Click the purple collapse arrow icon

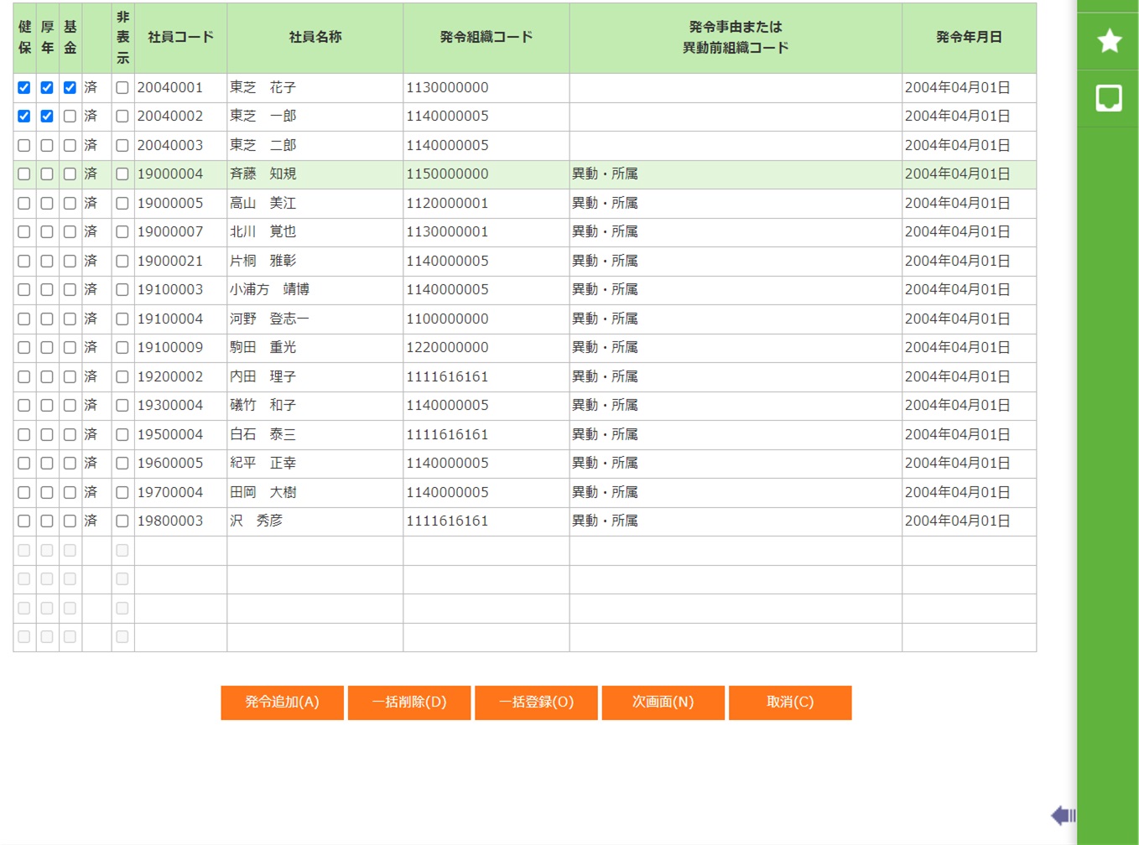coord(1063,815)
